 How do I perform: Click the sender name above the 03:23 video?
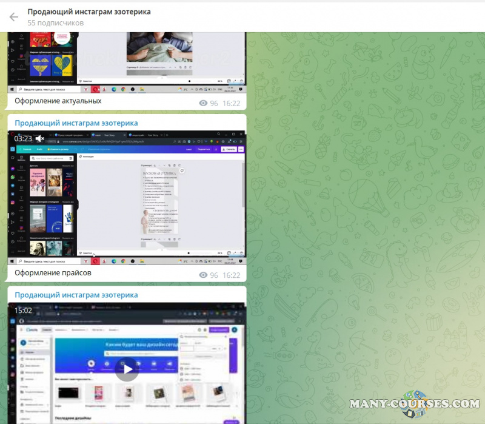pyautogui.click(x=76, y=123)
